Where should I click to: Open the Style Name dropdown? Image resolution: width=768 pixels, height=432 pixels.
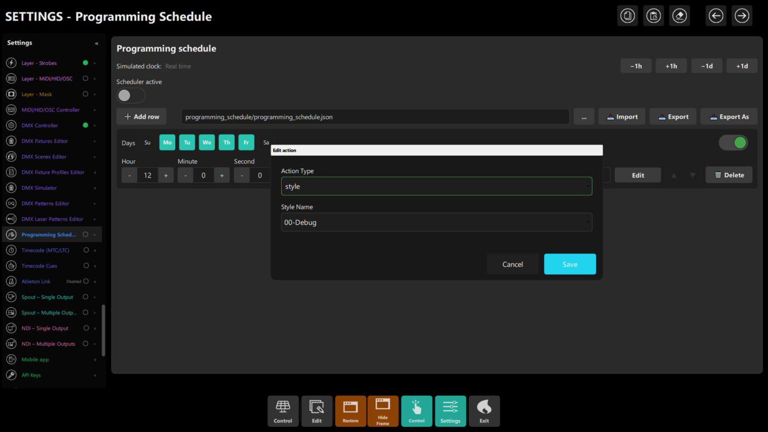[x=437, y=222]
